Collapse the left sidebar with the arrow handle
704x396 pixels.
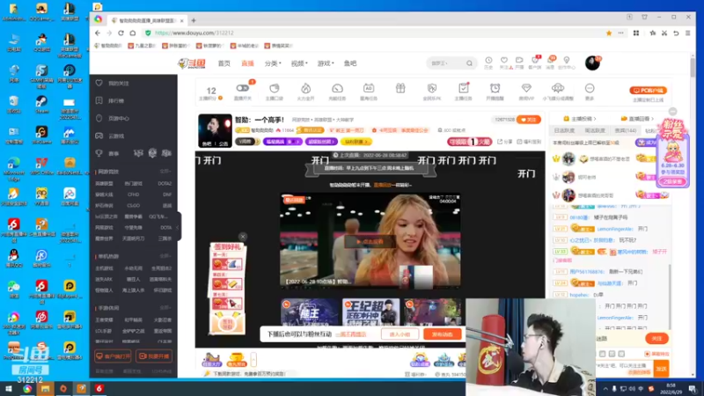click(178, 227)
